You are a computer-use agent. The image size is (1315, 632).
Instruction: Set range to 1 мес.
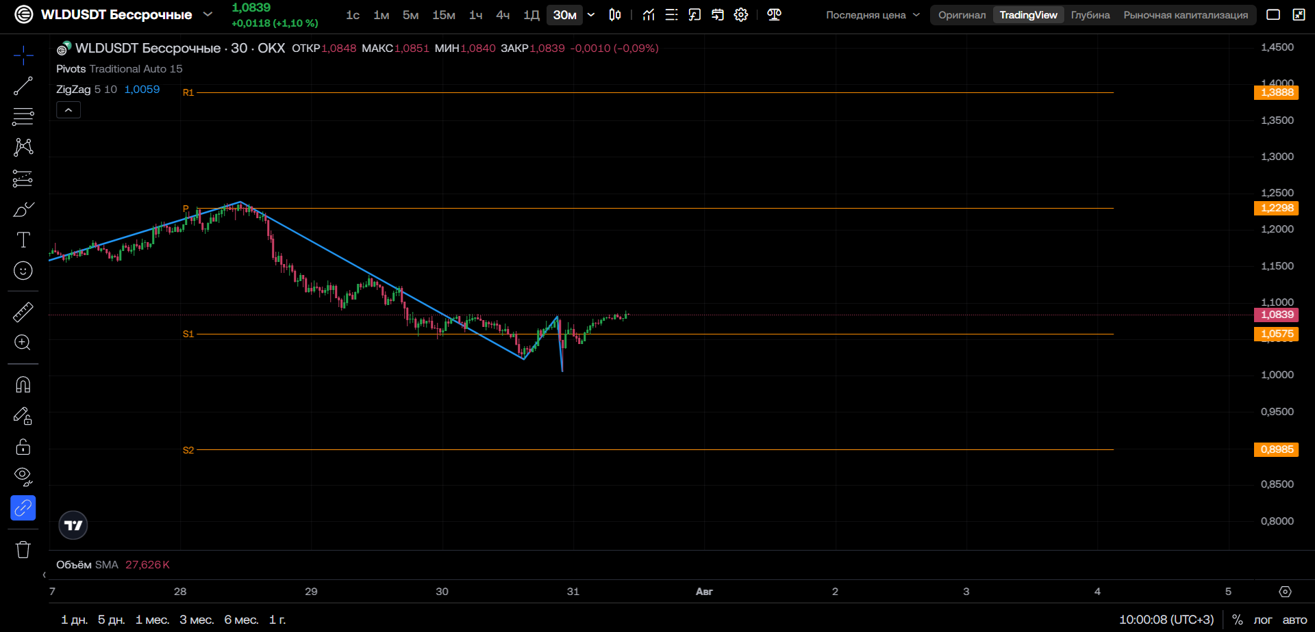tap(152, 620)
